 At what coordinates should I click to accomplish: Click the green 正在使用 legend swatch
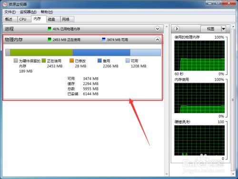coord(44,61)
